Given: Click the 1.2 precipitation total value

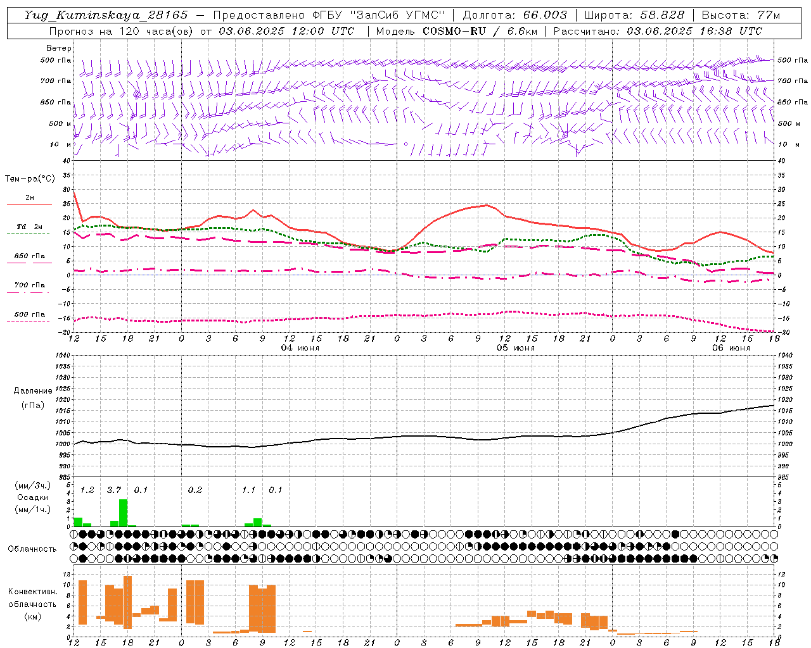Looking at the screenshot, I should (87, 490).
